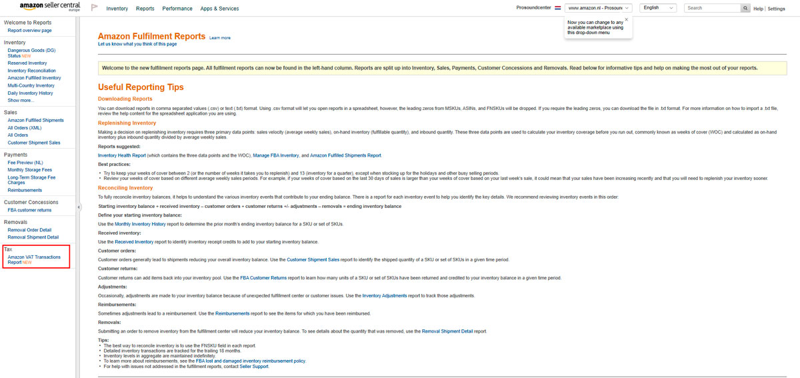Expand Inventory list with Show more

[x=20, y=101]
